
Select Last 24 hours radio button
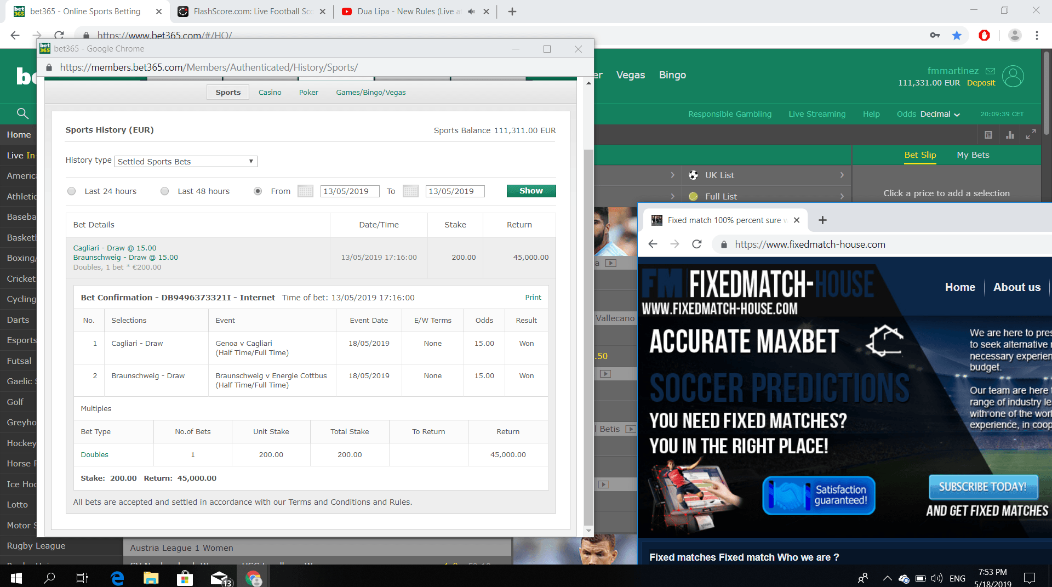click(71, 191)
